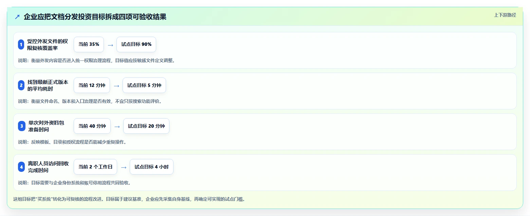Click the arrow between 当前 12 分钟 and 试点目标 5 分钟
The image size is (530, 216).
click(x=116, y=86)
